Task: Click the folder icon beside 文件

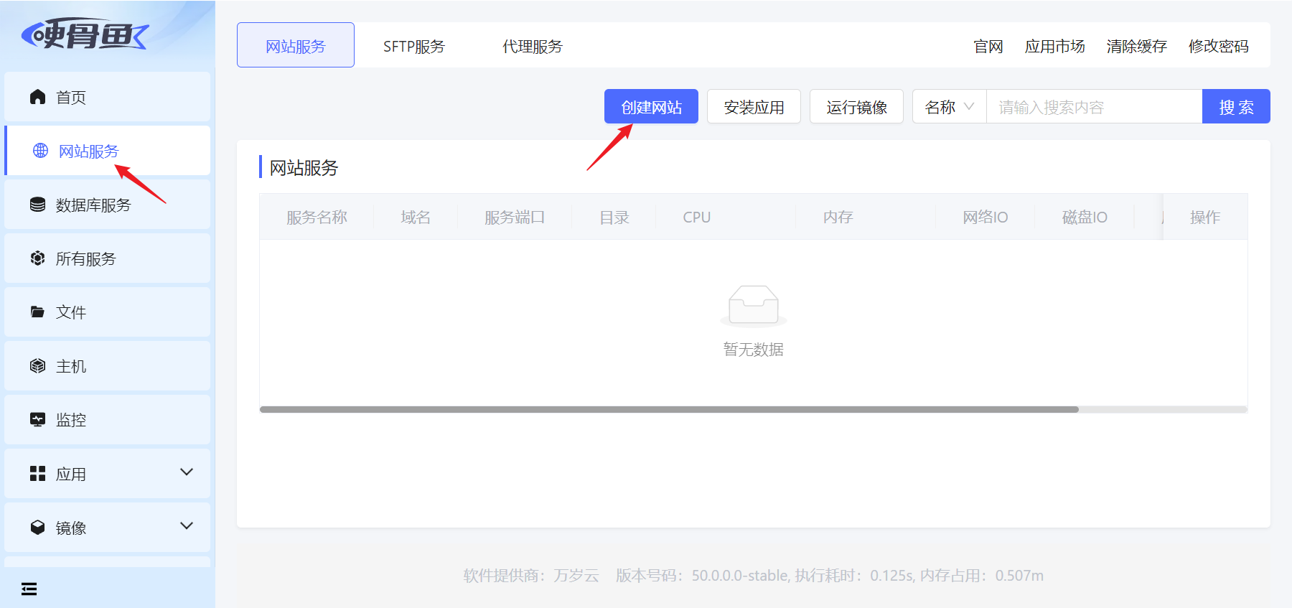Action: [x=38, y=312]
